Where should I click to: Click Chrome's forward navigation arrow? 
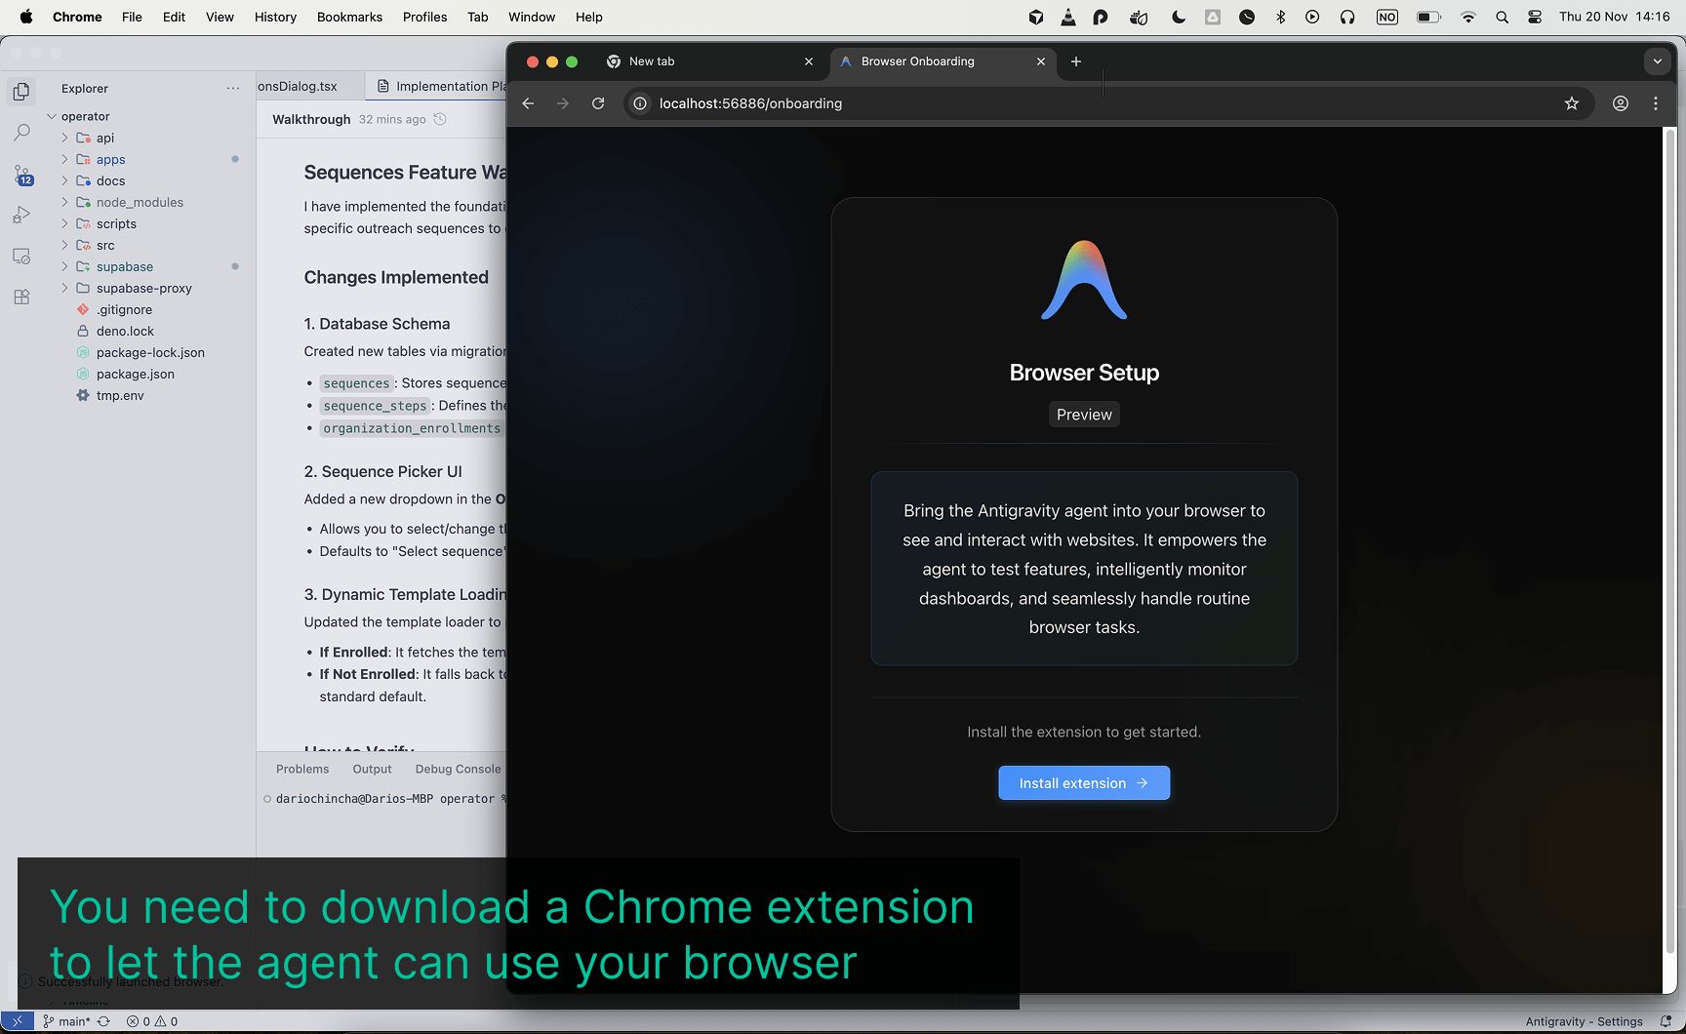(x=563, y=103)
